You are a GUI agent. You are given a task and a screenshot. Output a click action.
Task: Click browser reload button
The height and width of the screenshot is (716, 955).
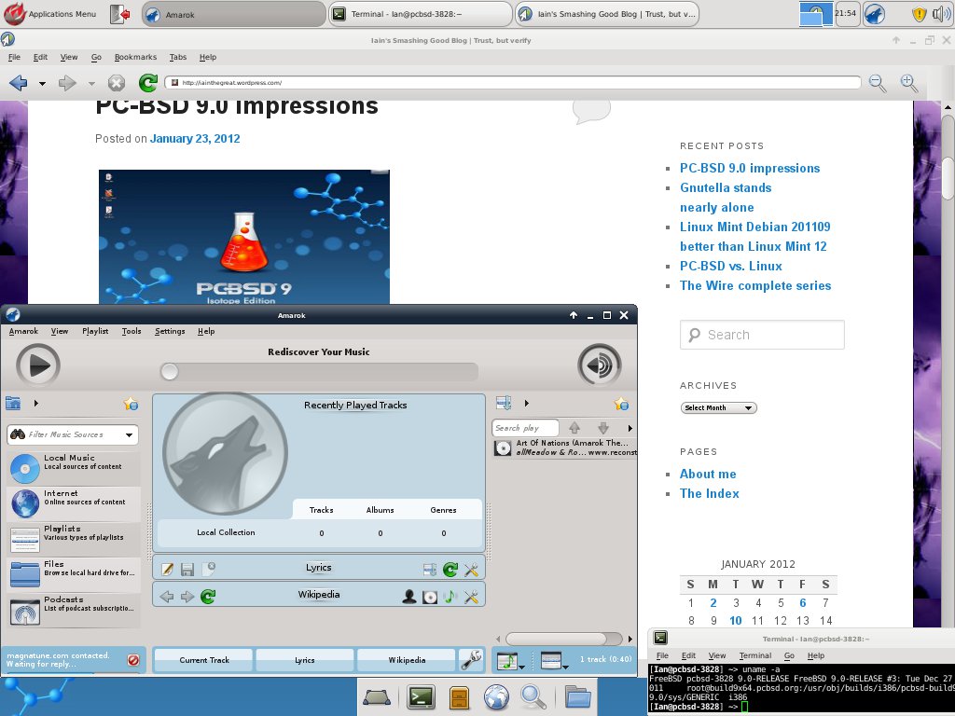[148, 83]
